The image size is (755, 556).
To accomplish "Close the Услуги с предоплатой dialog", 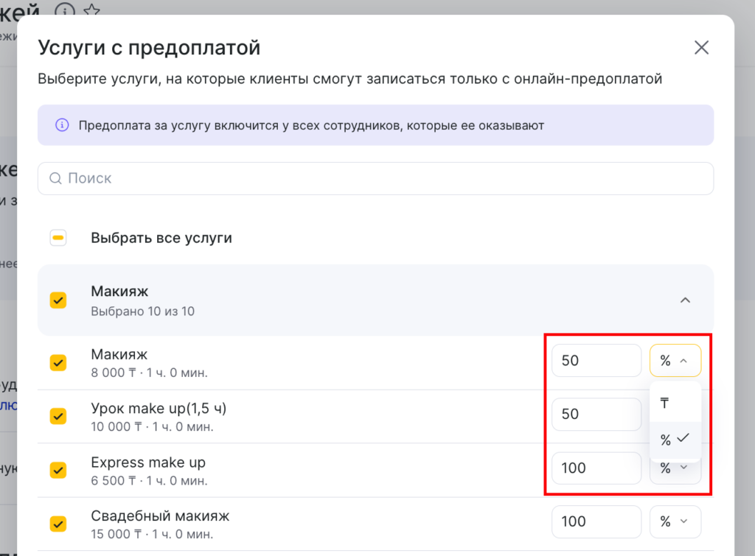I will click(701, 48).
